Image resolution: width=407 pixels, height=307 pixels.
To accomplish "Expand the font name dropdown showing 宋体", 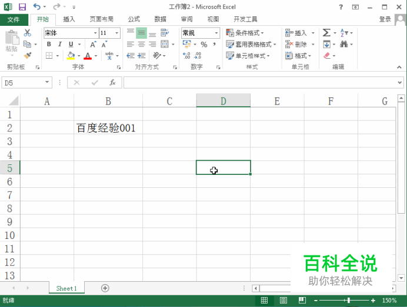I will (x=95, y=33).
